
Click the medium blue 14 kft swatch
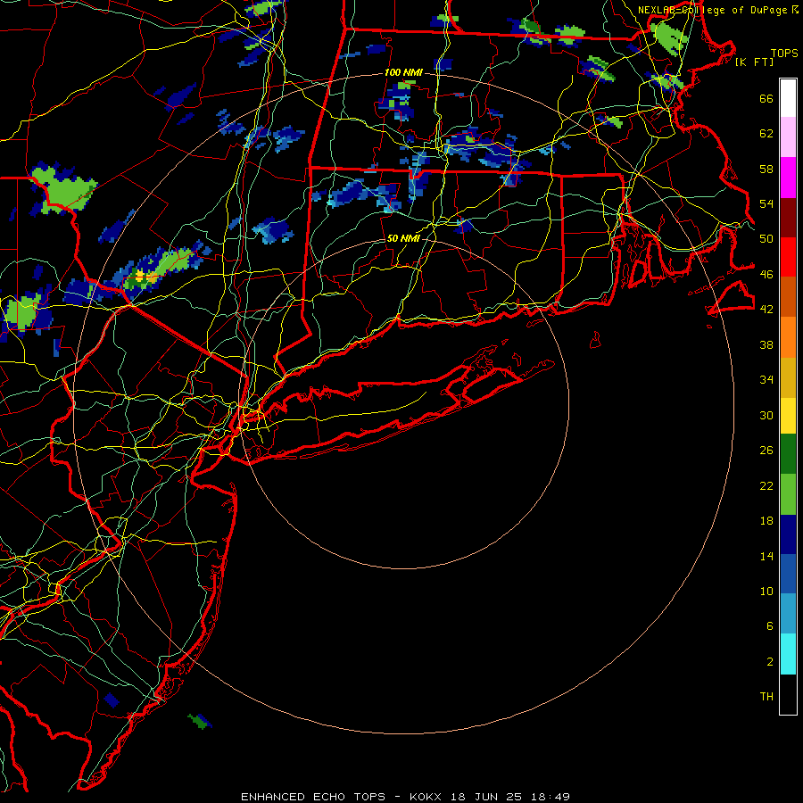(788, 574)
